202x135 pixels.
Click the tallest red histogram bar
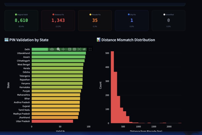[x=112, y=87]
